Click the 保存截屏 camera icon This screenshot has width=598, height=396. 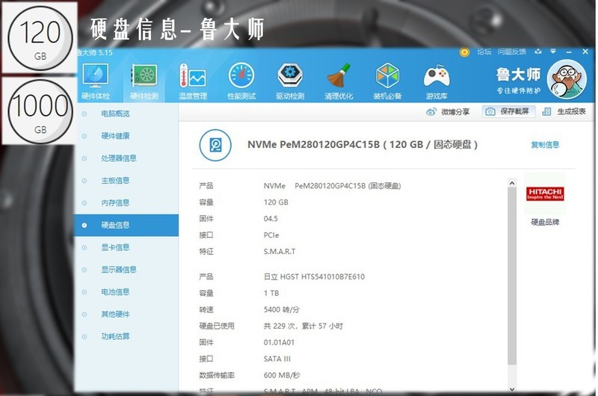click(x=490, y=111)
